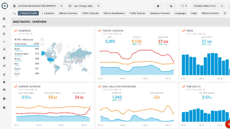The image size is (230, 129).
Task: Click the clipboard icon in the left sidebar
Action: coord(4,58)
